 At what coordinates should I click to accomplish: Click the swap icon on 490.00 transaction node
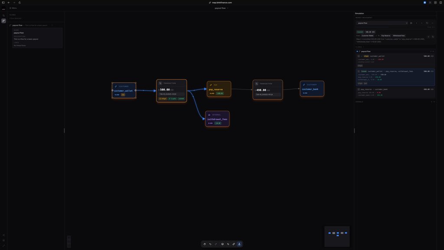pyautogui.click(x=257, y=84)
